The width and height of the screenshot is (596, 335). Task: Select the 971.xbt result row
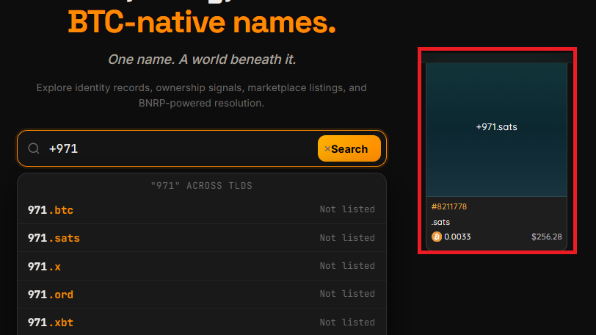[x=202, y=322]
